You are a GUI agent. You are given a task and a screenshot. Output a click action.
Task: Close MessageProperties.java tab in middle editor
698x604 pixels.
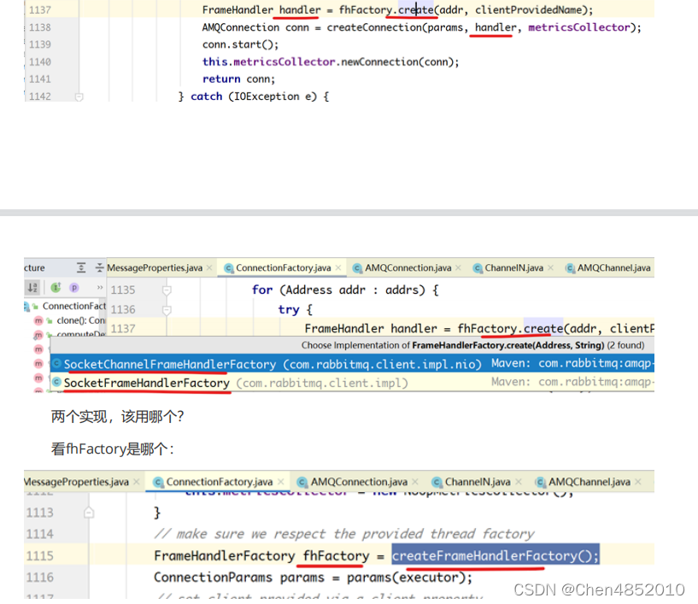[x=209, y=267]
